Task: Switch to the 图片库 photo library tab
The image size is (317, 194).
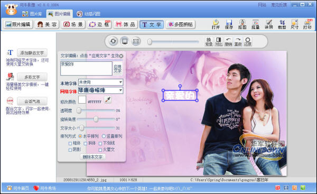Action: [32, 14]
